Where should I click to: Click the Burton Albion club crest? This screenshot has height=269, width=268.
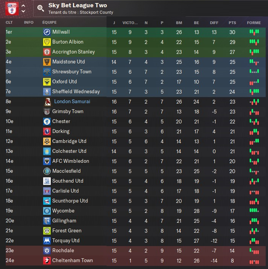[47, 42]
